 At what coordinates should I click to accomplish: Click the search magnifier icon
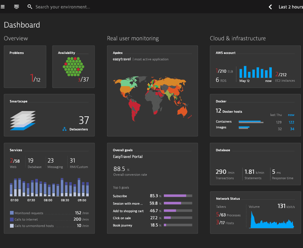tap(30, 7)
